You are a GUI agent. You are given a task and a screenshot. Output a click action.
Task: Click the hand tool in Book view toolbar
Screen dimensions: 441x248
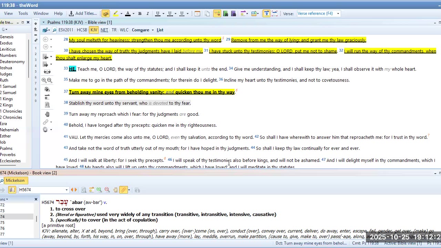point(115,190)
